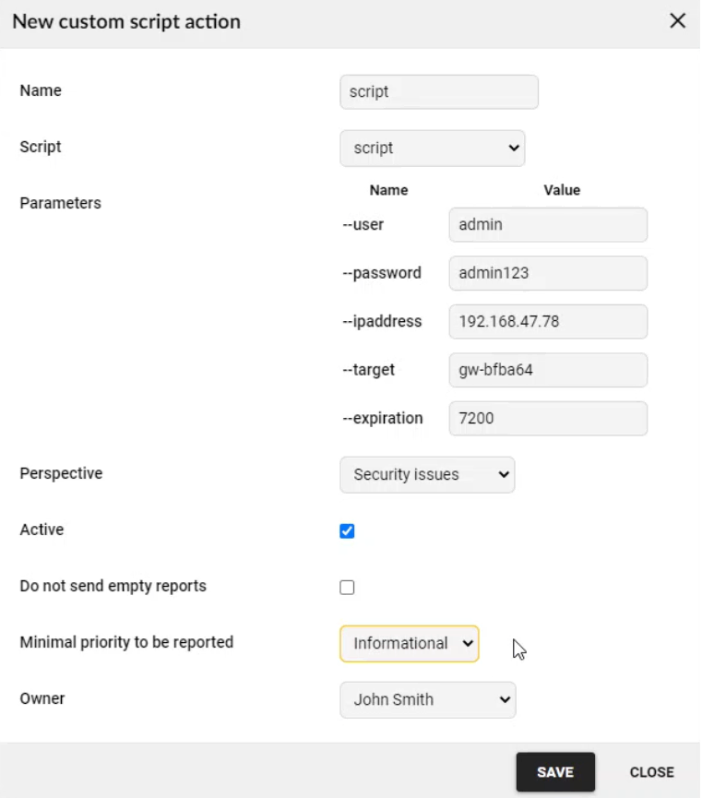Close the dialog with the X icon
The height and width of the screenshot is (798, 702).
tap(677, 21)
